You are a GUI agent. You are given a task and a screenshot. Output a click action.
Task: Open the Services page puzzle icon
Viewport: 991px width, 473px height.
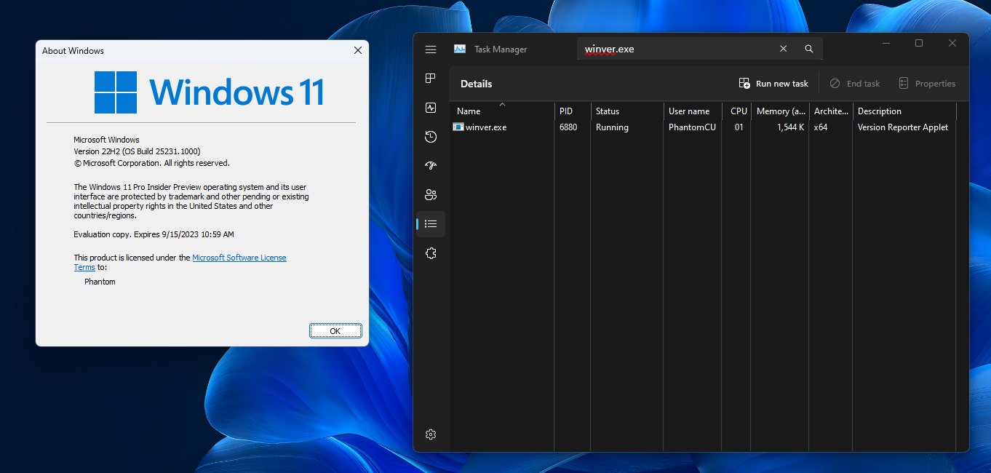pyautogui.click(x=431, y=253)
